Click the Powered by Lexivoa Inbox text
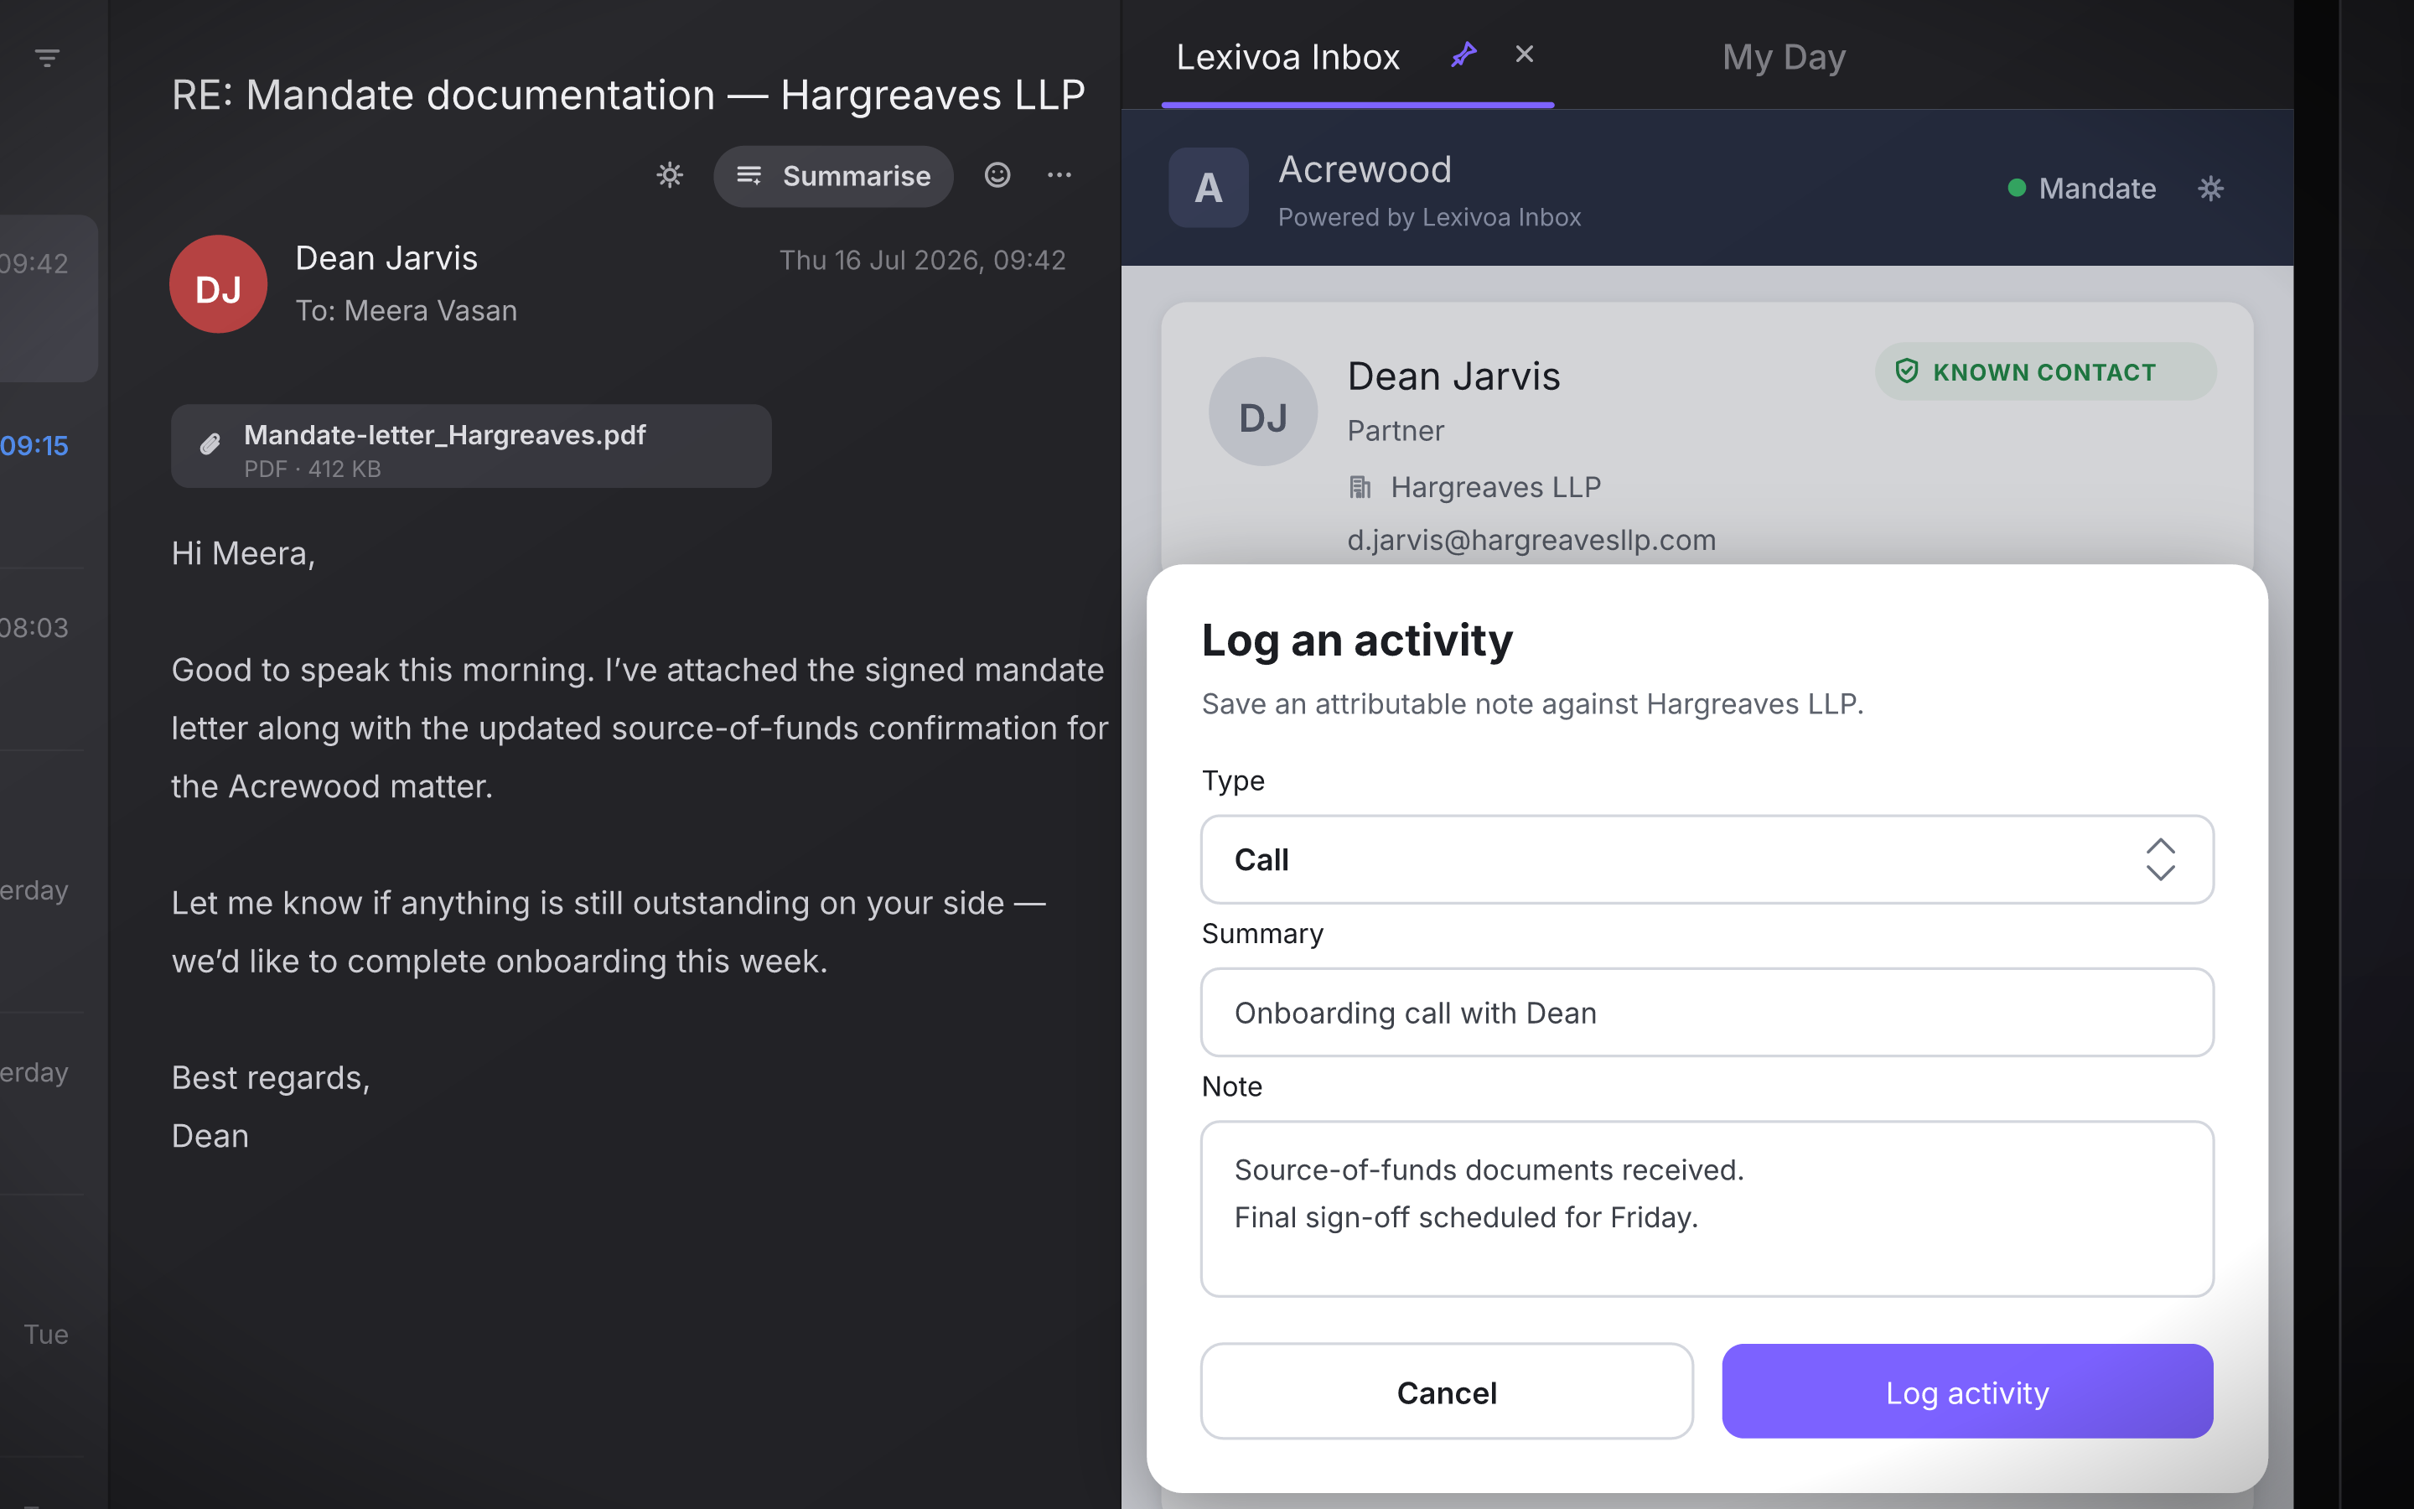This screenshot has width=2414, height=1509. [1429, 218]
